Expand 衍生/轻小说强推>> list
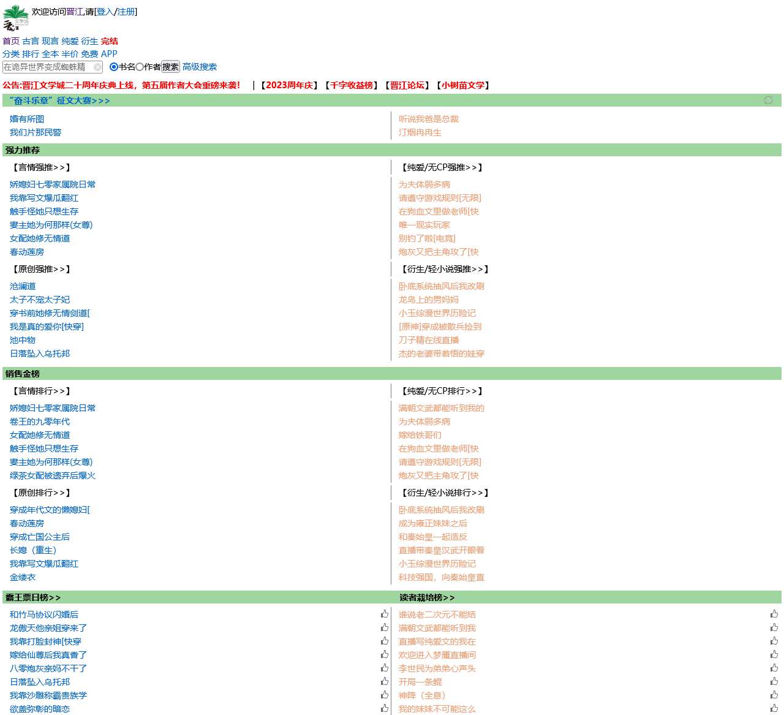784x715 pixels. point(444,269)
